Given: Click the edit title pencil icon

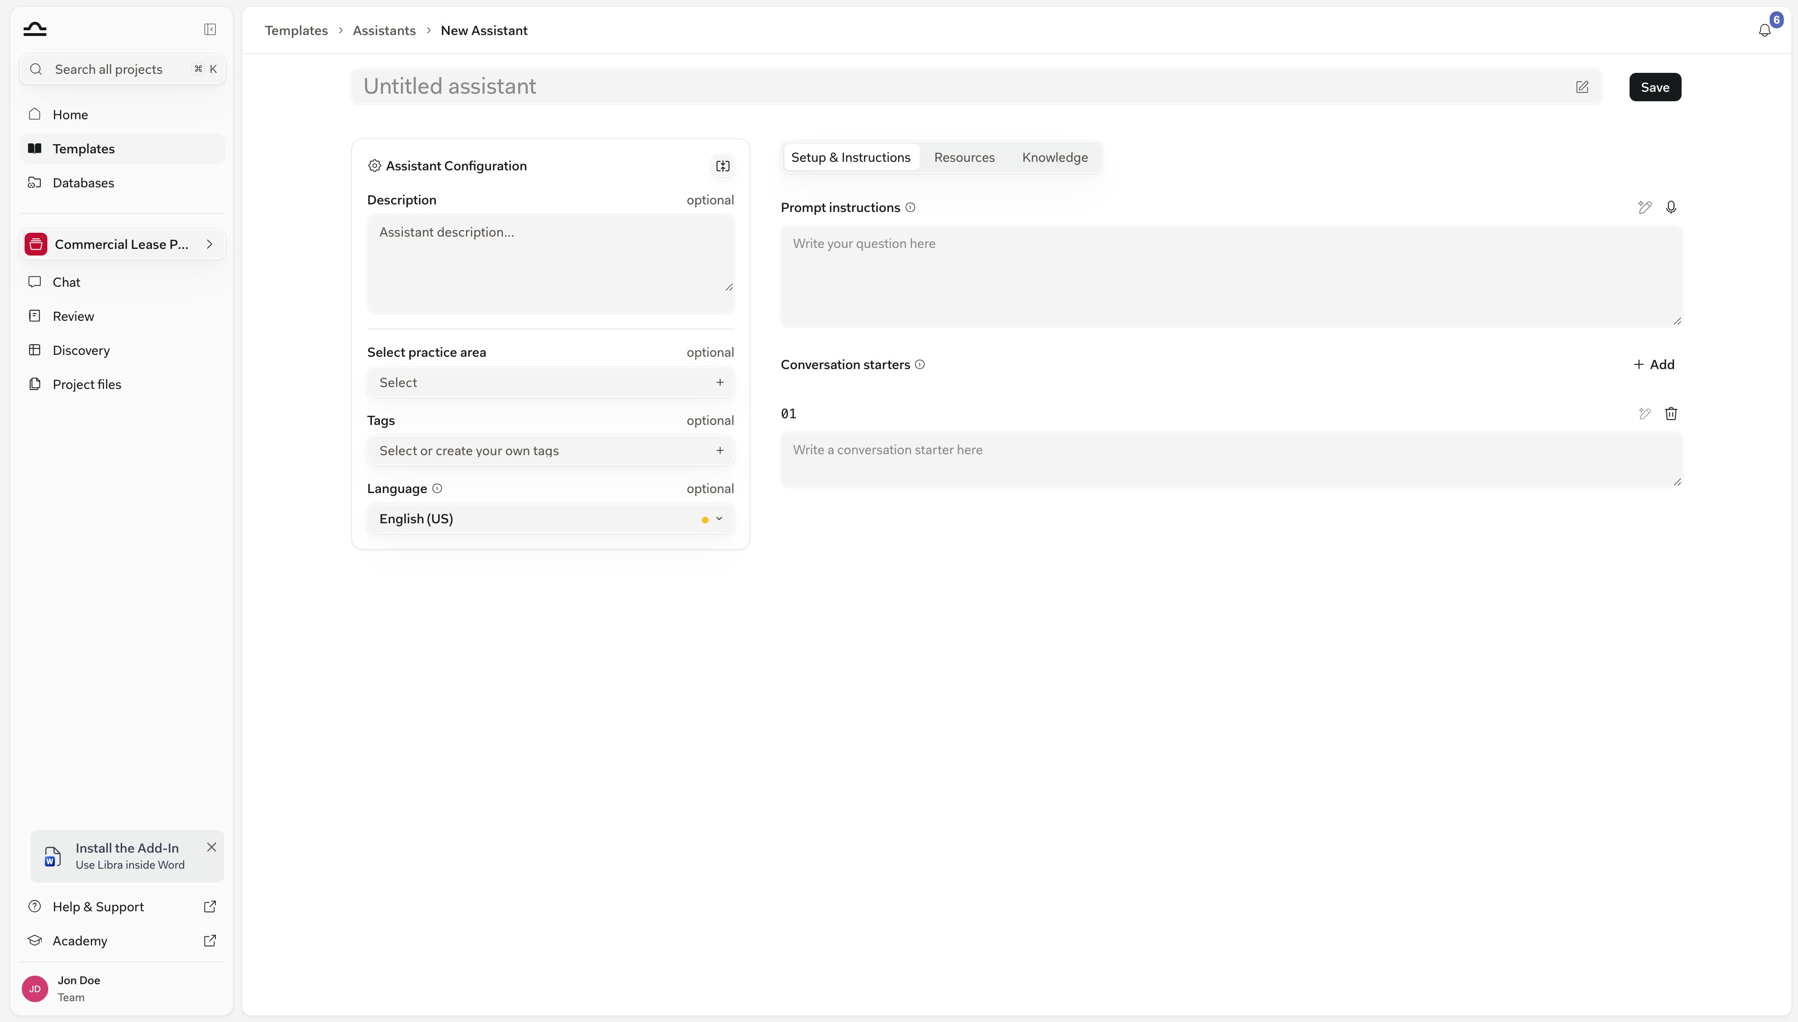Looking at the screenshot, I should (1582, 87).
